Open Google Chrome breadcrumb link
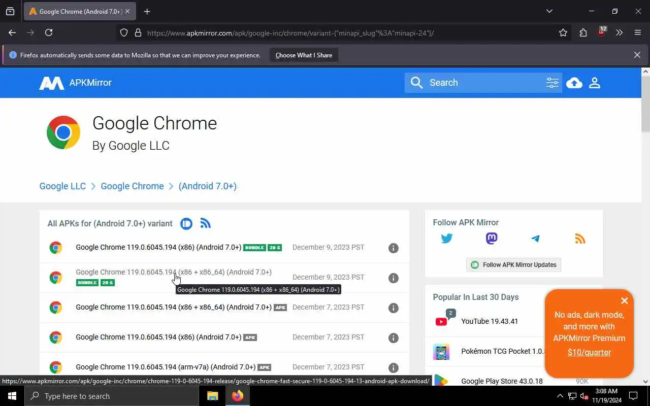Screen dimensions: 650x406 (x=132, y=186)
